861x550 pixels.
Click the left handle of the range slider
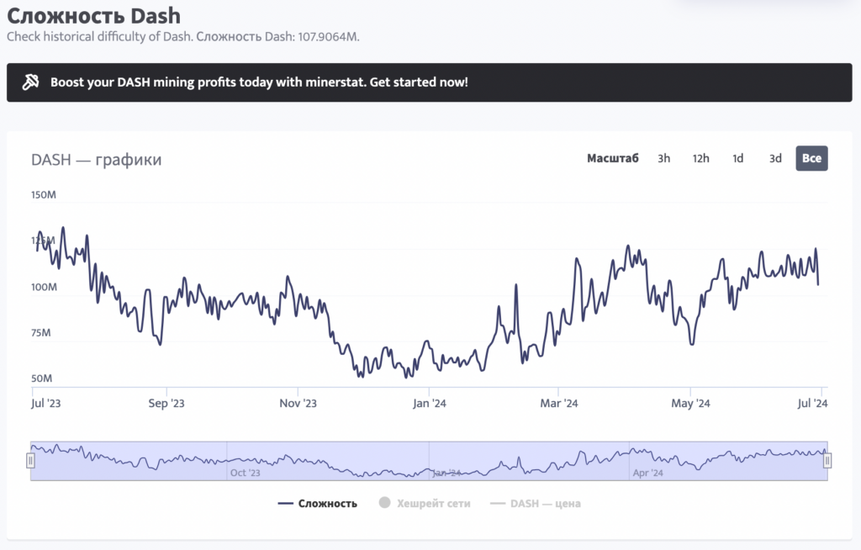click(30, 460)
